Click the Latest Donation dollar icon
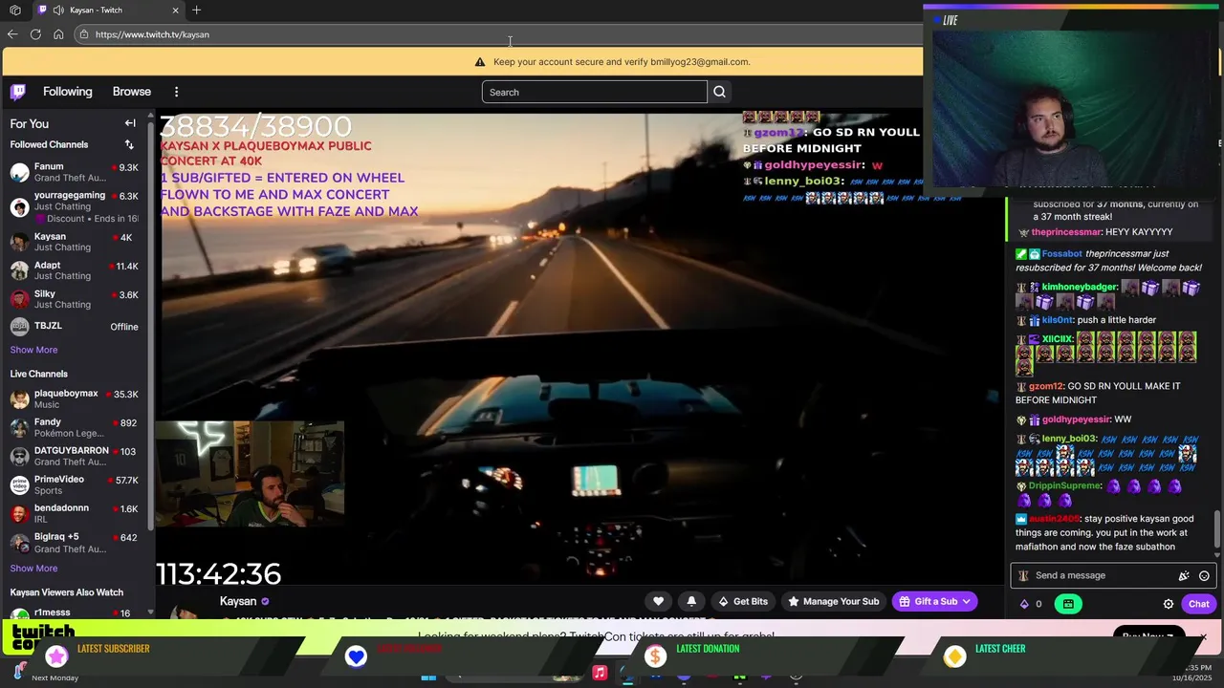1224x688 pixels. [655, 656]
